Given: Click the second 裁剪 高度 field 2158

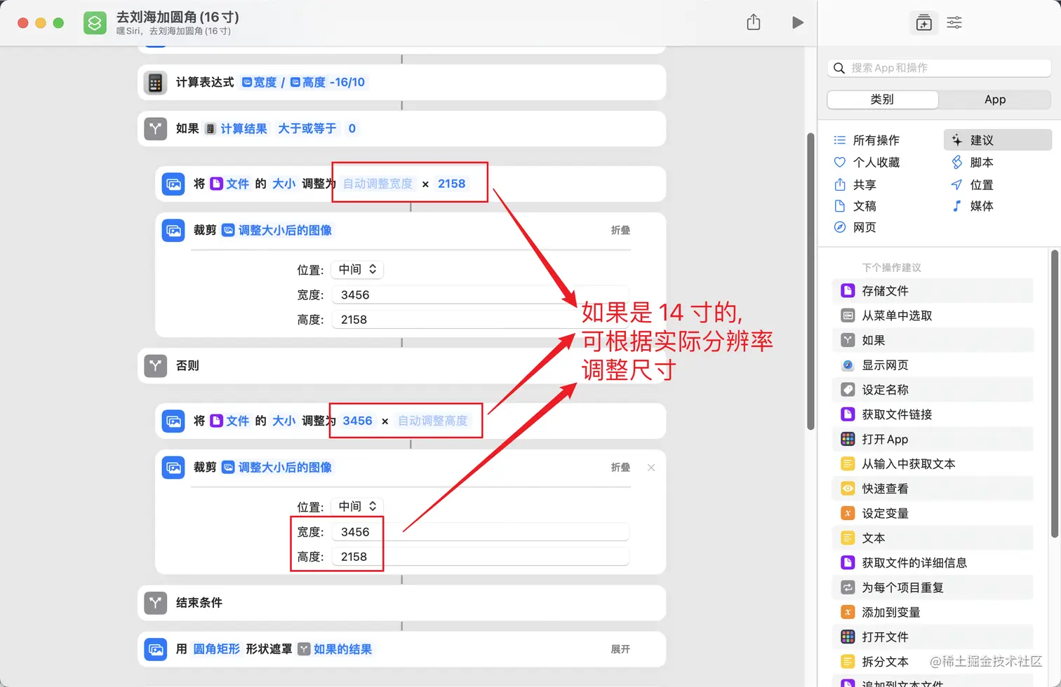Looking at the screenshot, I should pyautogui.click(x=480, y=557).
